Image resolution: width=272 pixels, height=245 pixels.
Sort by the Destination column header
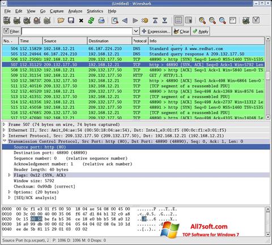109,41
